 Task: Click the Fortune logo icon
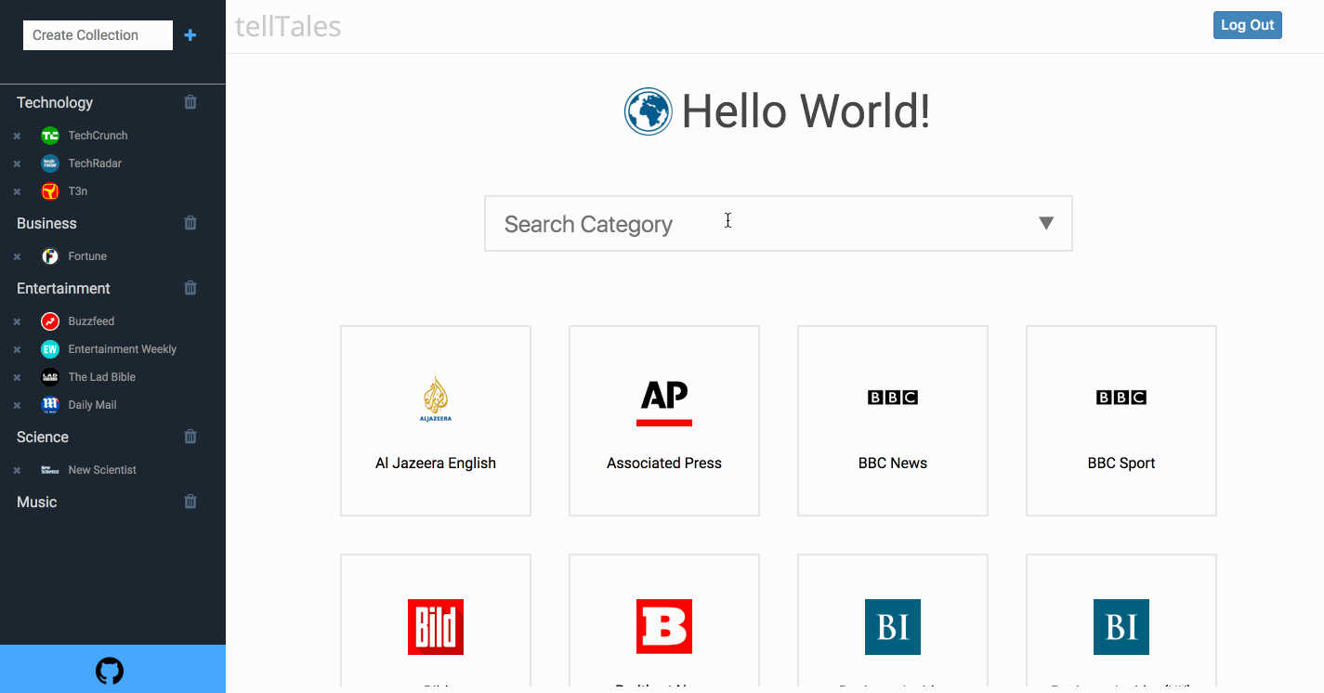tap(50, 256)
